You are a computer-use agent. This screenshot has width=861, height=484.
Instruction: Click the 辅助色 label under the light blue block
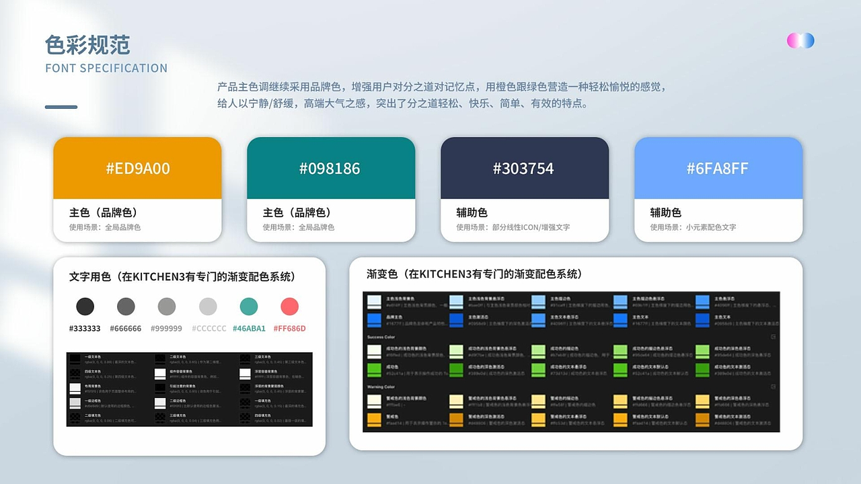pos(666,212)
